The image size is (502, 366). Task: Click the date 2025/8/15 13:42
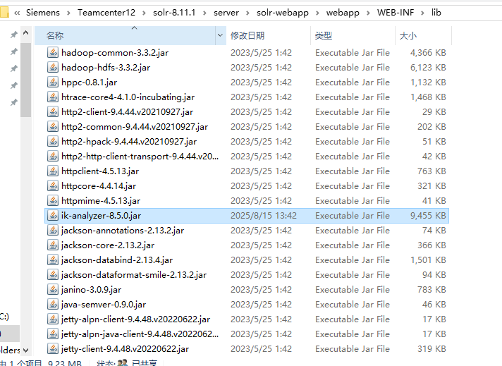pos(264,216)
